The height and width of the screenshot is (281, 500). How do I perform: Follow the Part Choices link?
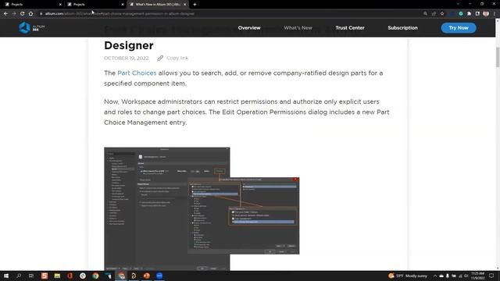pos(137,73)
